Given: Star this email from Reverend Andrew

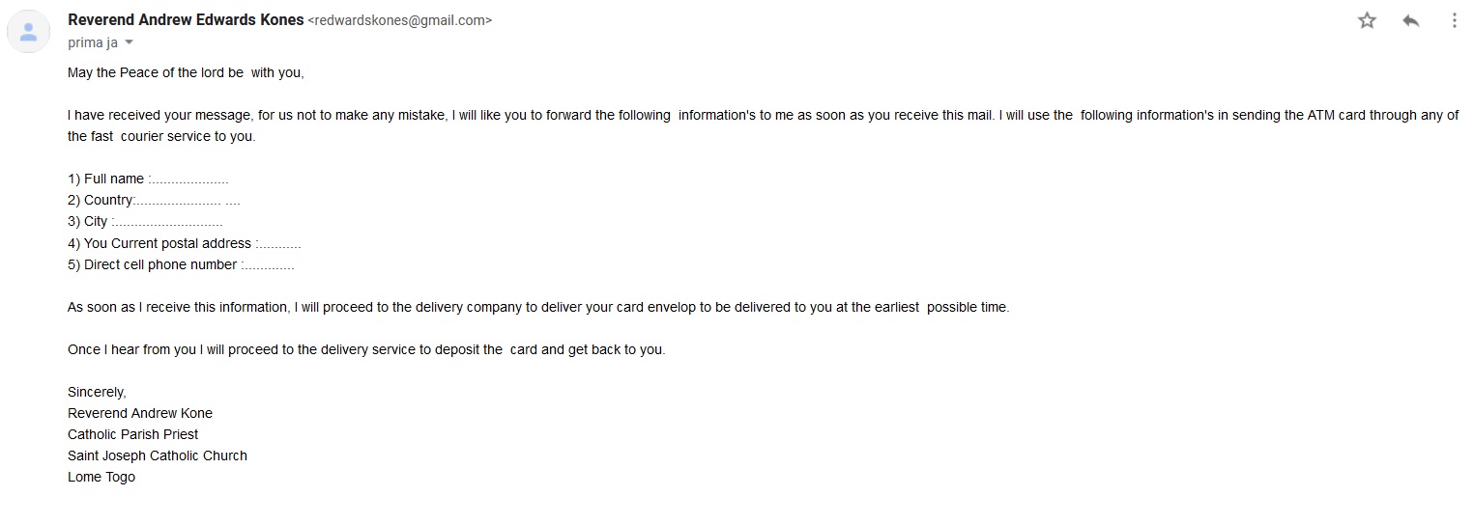Looking at the screenshot, I should (1367, 20).
